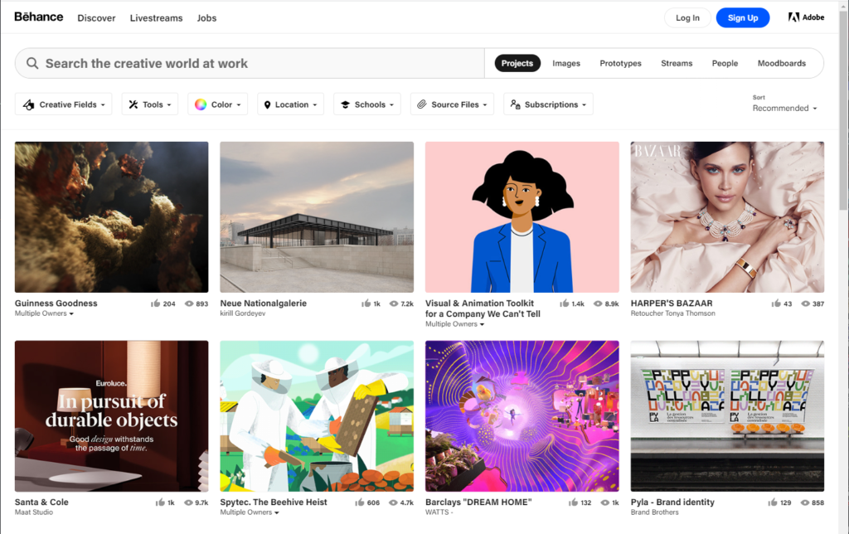Click the like icon on Guinness Goodness

click(155, 303)
